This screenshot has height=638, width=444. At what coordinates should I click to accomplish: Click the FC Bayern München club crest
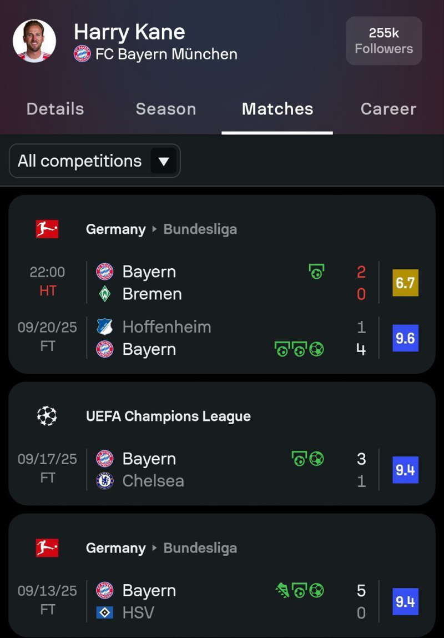[x=82, y=54]
